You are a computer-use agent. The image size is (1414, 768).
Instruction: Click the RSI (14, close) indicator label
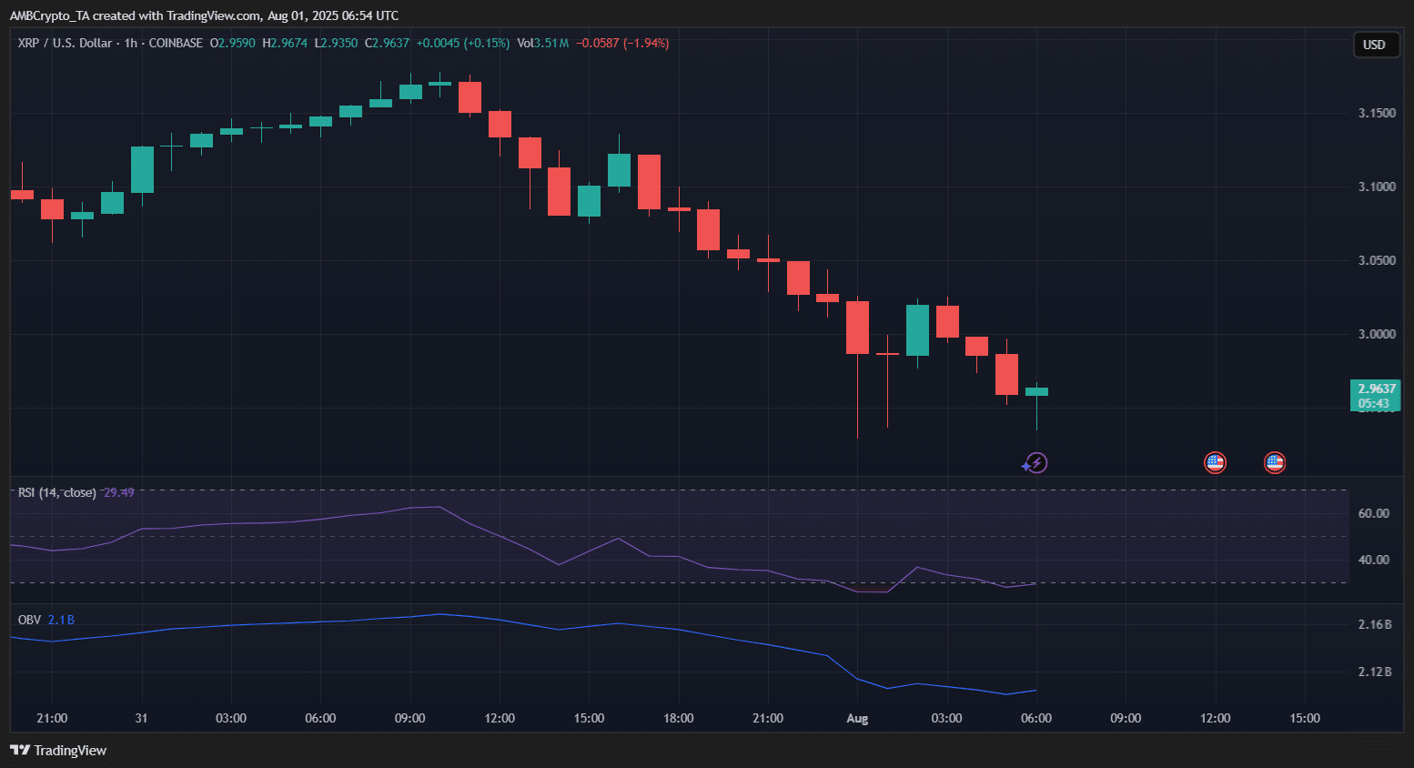click(x=56, y=492)
